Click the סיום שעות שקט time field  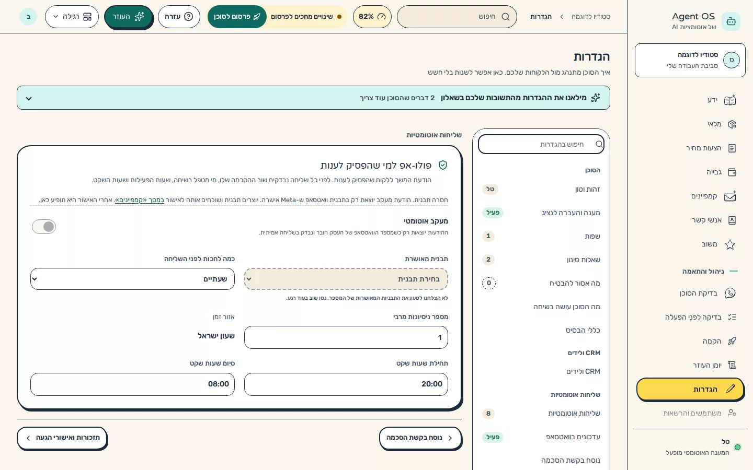click(x=132, y=384)
